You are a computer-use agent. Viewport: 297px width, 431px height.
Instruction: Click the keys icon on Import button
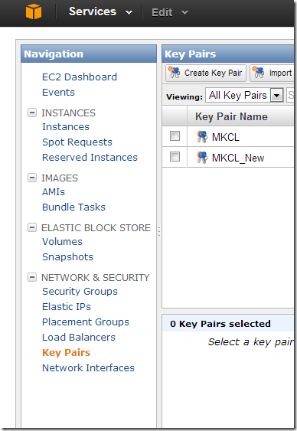258,73
